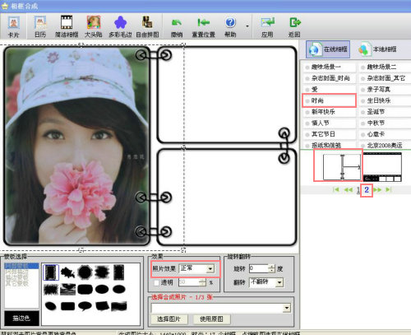Select the 多彩毛边 colorful edge tool

tap(120, 26)
